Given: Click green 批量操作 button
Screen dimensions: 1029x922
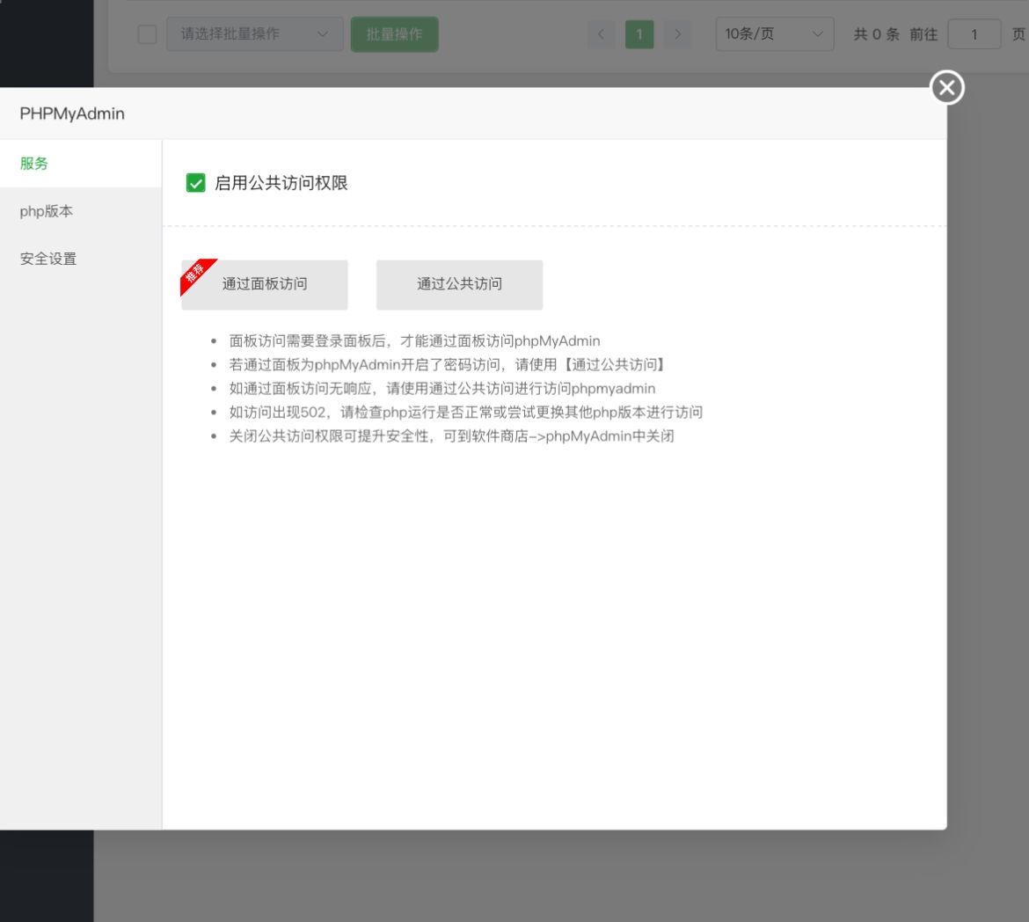Looking at the screenshot, I should pos(394,34).
